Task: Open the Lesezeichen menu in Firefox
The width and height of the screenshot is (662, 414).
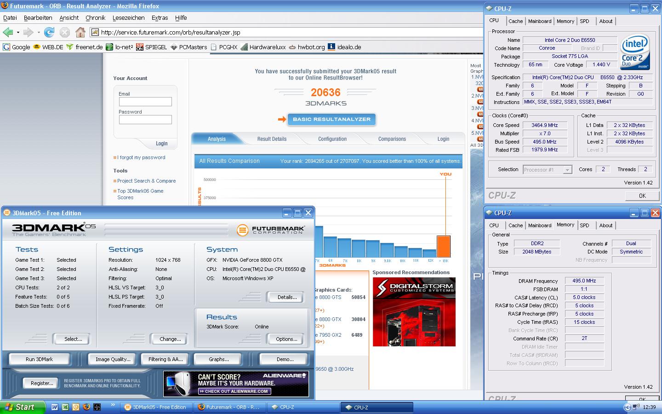Action: pyautogui.click(x=129, y=17)
